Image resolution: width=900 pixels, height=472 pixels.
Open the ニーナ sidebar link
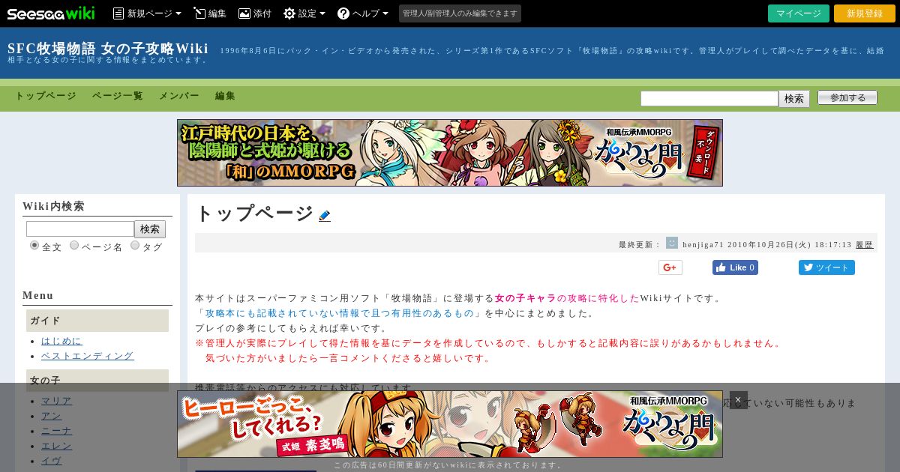(57, 431)
